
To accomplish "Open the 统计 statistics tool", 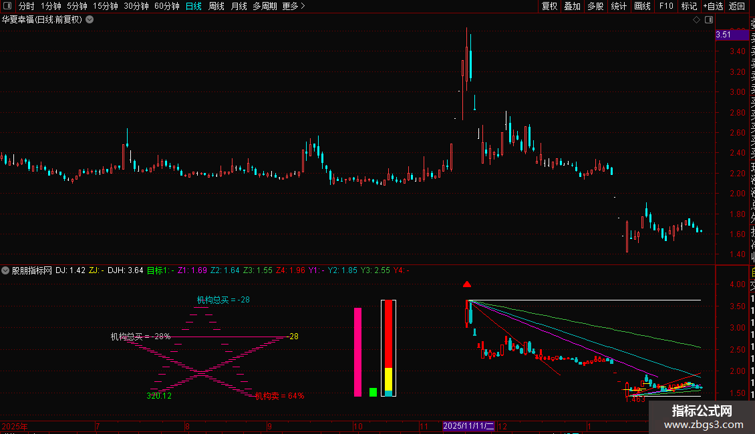I will (619, 6).
